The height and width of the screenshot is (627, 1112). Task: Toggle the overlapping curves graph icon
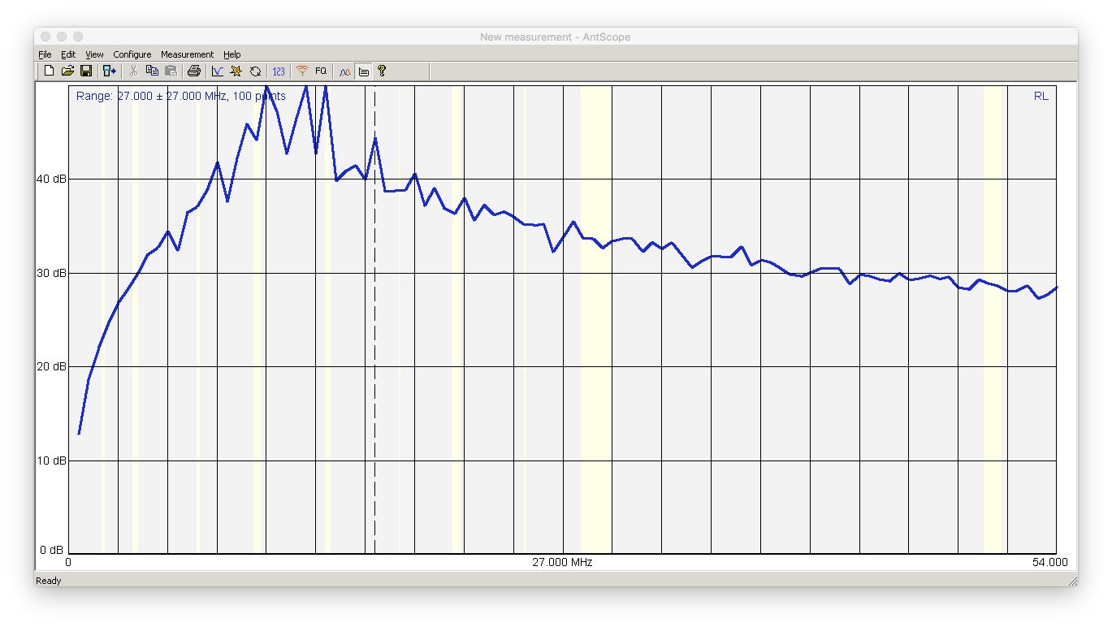[345, 71]
